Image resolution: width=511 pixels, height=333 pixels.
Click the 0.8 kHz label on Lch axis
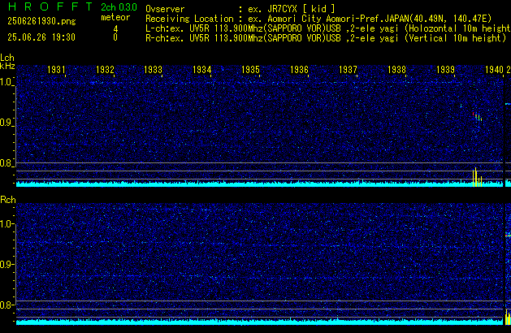point(6,163)
